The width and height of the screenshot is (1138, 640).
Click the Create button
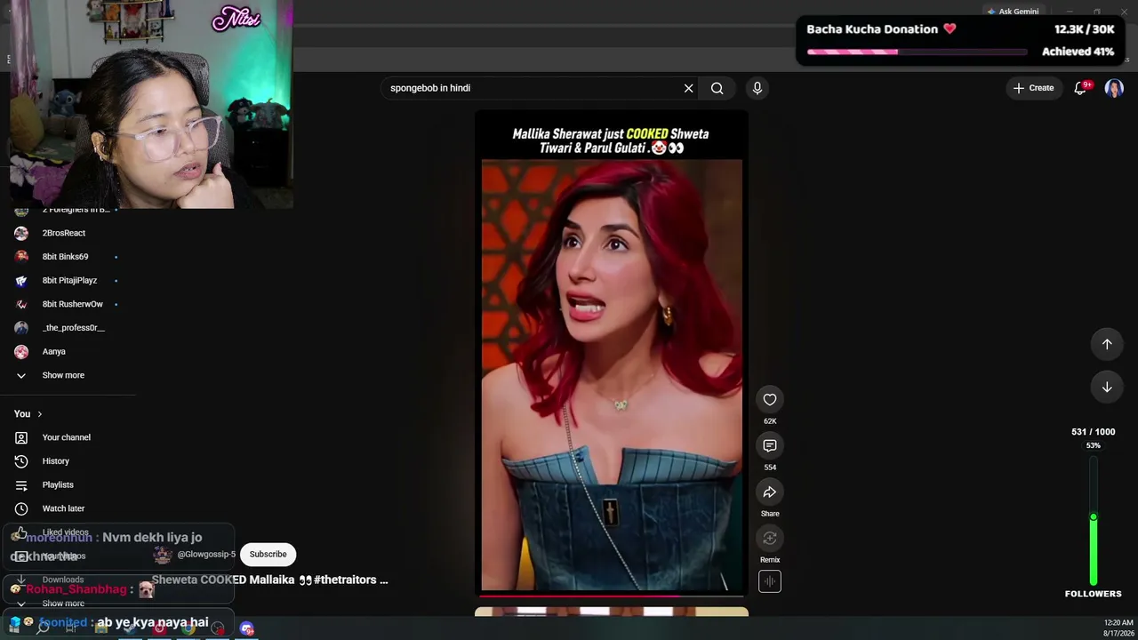coord(1033,88)
